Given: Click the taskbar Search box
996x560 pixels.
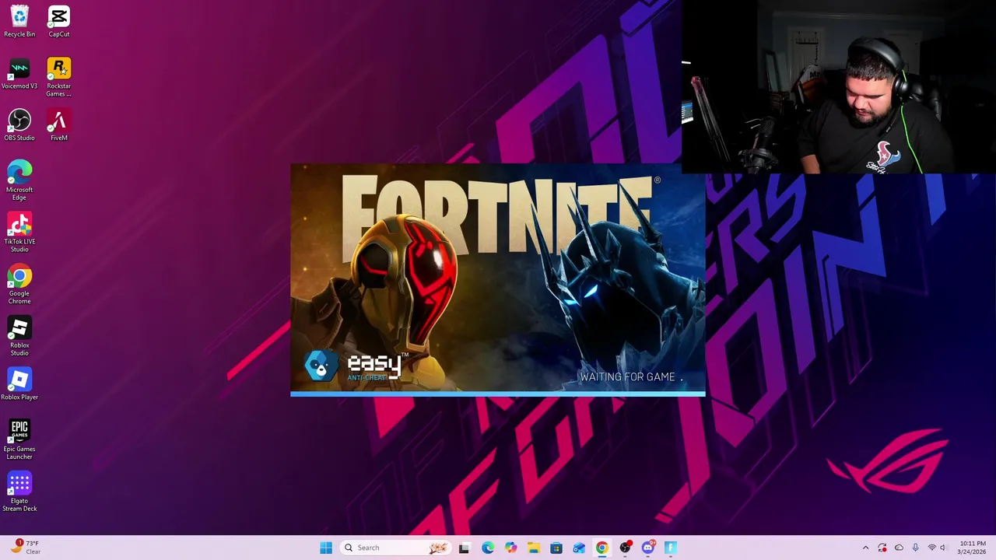Looking at the screenshot, I should (396, 548).
